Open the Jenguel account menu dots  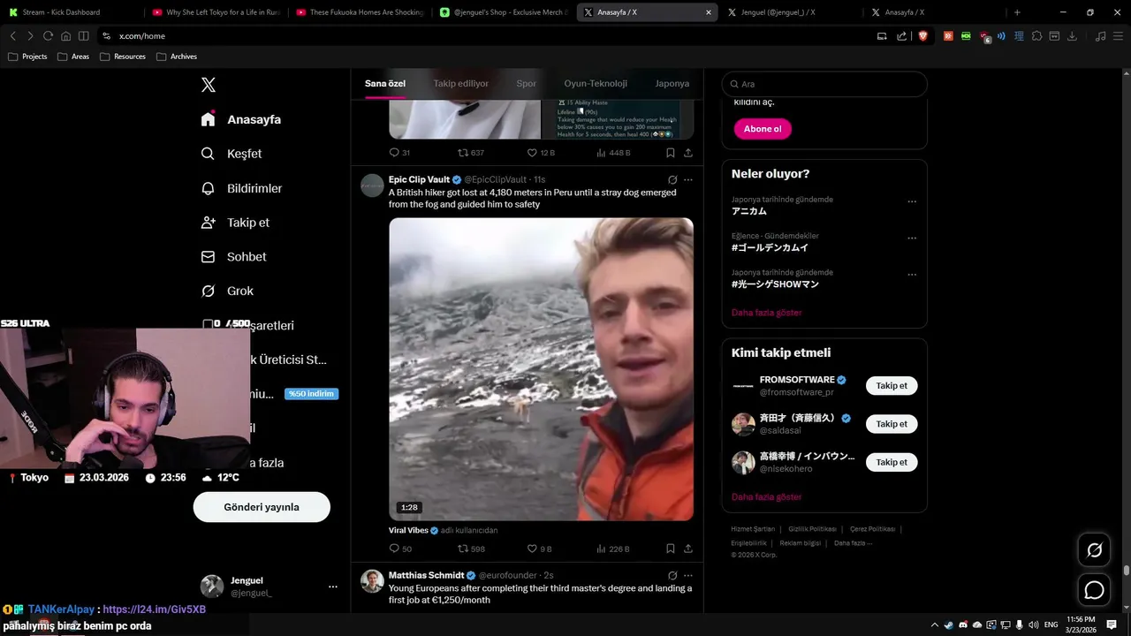coord(333,587)
